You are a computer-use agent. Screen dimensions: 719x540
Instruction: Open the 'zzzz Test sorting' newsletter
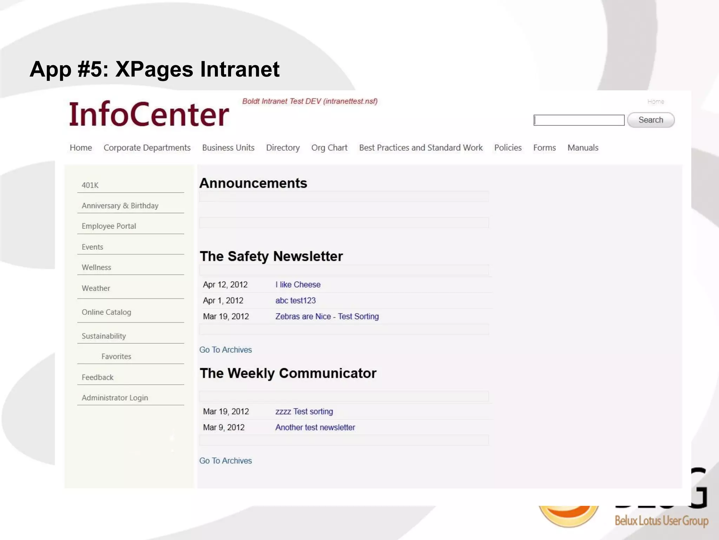click(x=304, y=411)
